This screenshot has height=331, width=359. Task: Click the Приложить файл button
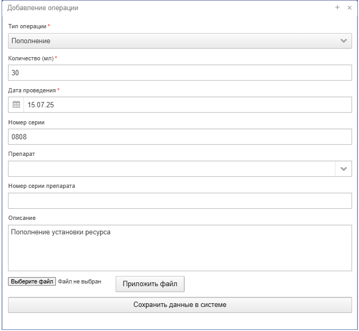pos(150,284)
